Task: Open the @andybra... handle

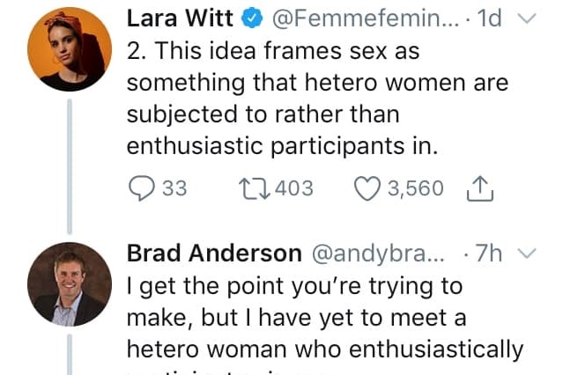Action: (x=378, y=254)
